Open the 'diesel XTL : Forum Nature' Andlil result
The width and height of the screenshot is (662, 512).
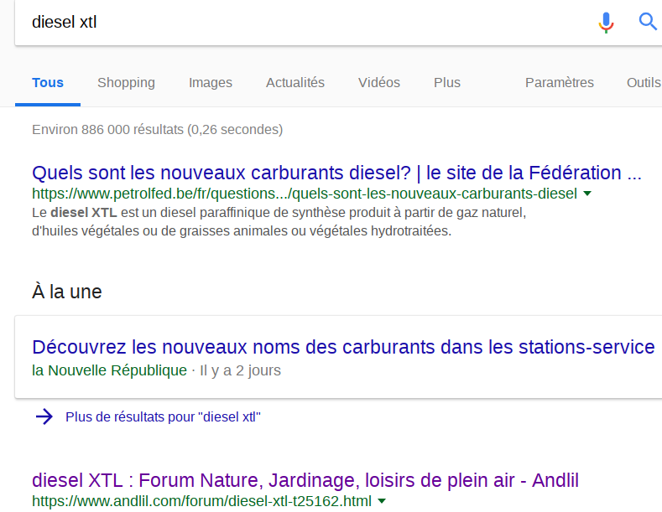(305, 480)
